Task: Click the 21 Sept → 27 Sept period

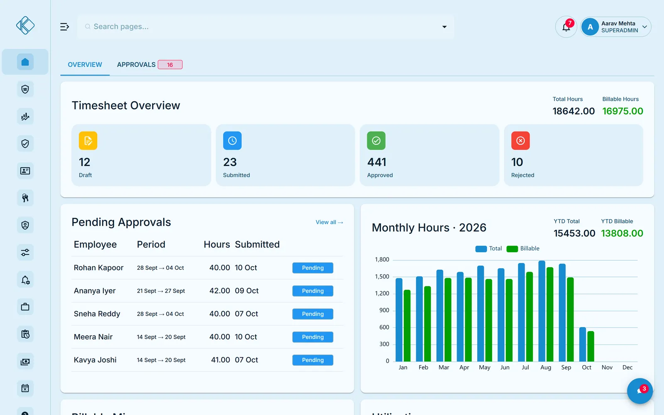Action: tap(161, 291)
